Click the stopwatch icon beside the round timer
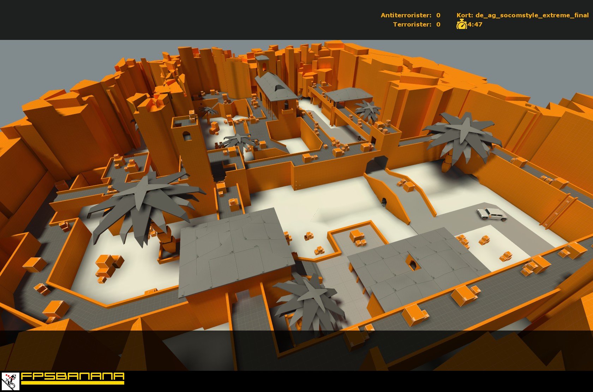593x392 pixels. pyautogui.click(x=461, y=24)
